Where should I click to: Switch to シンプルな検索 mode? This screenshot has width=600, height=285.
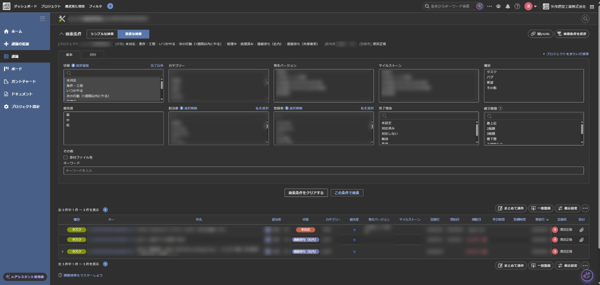click(102, 34)
